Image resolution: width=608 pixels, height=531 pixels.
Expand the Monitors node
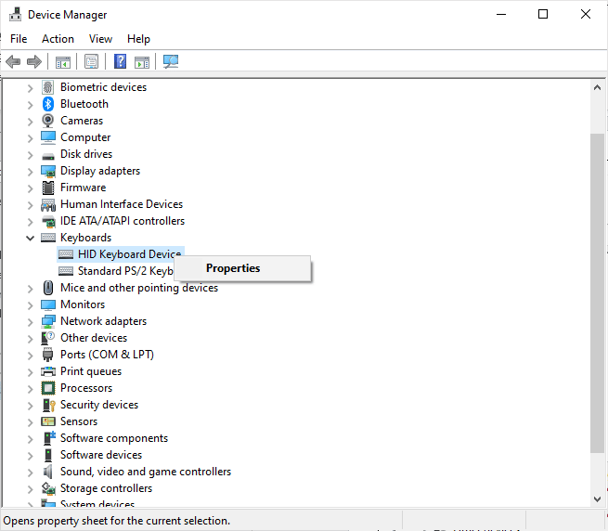pos(31,304)
